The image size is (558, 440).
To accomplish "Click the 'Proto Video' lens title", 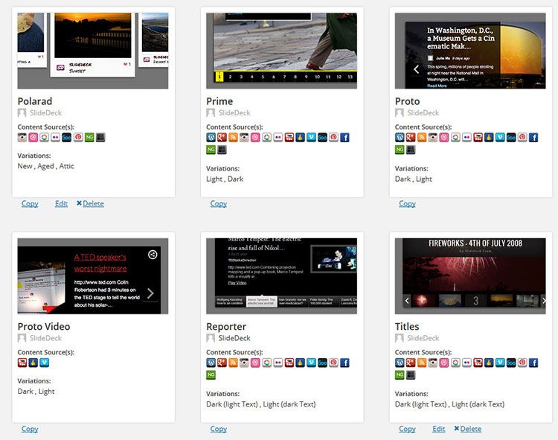I will pyautogui.click(x=44, y=326).
